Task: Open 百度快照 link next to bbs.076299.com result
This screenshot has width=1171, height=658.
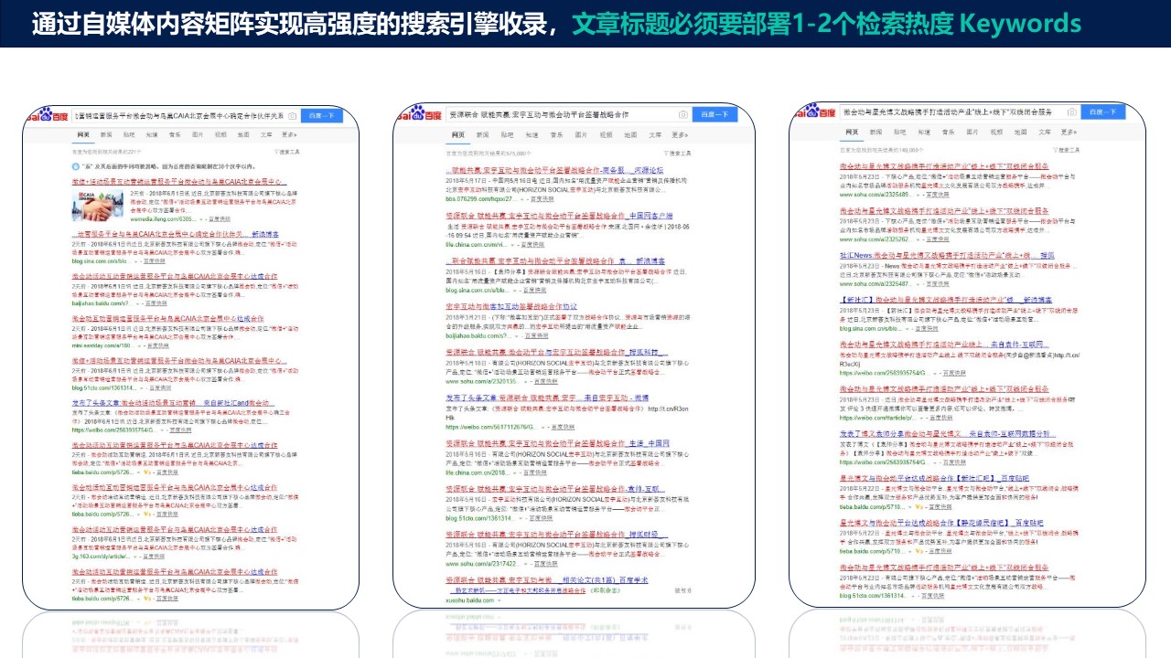Action: coord(543,199)
